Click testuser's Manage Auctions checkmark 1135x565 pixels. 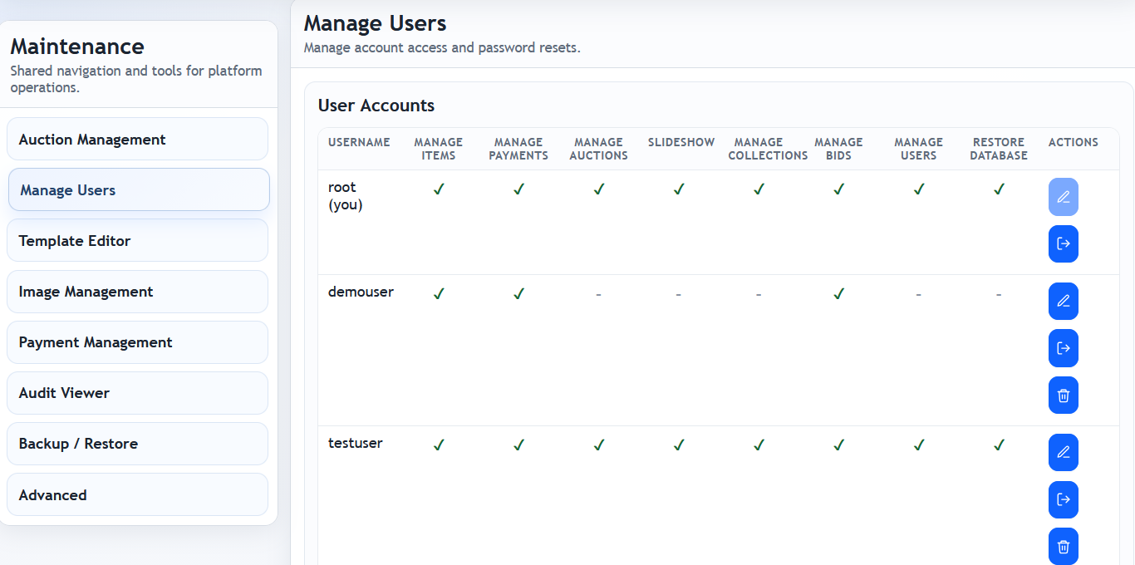click(x=598, y=445)
